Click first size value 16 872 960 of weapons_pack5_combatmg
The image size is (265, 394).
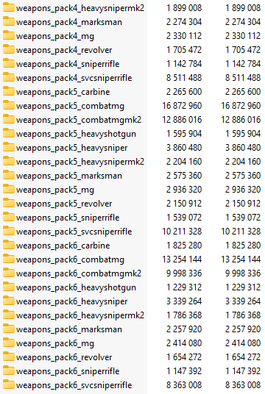pos(182,106)
